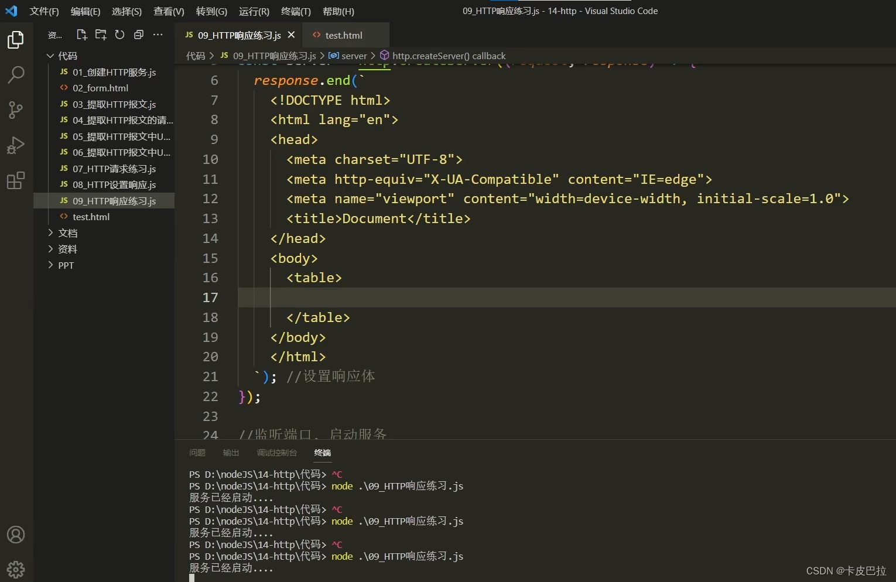This screenshot has width=896, height=582.
Task: Expand the 文档 folder
Action: tap(104, 233)
